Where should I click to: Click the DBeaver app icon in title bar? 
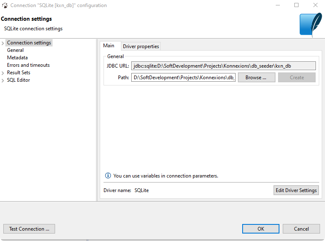(x=5, y=5)
